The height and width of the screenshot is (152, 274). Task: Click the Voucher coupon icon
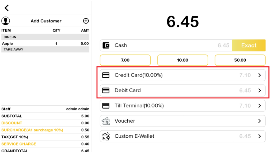(106, 121)
